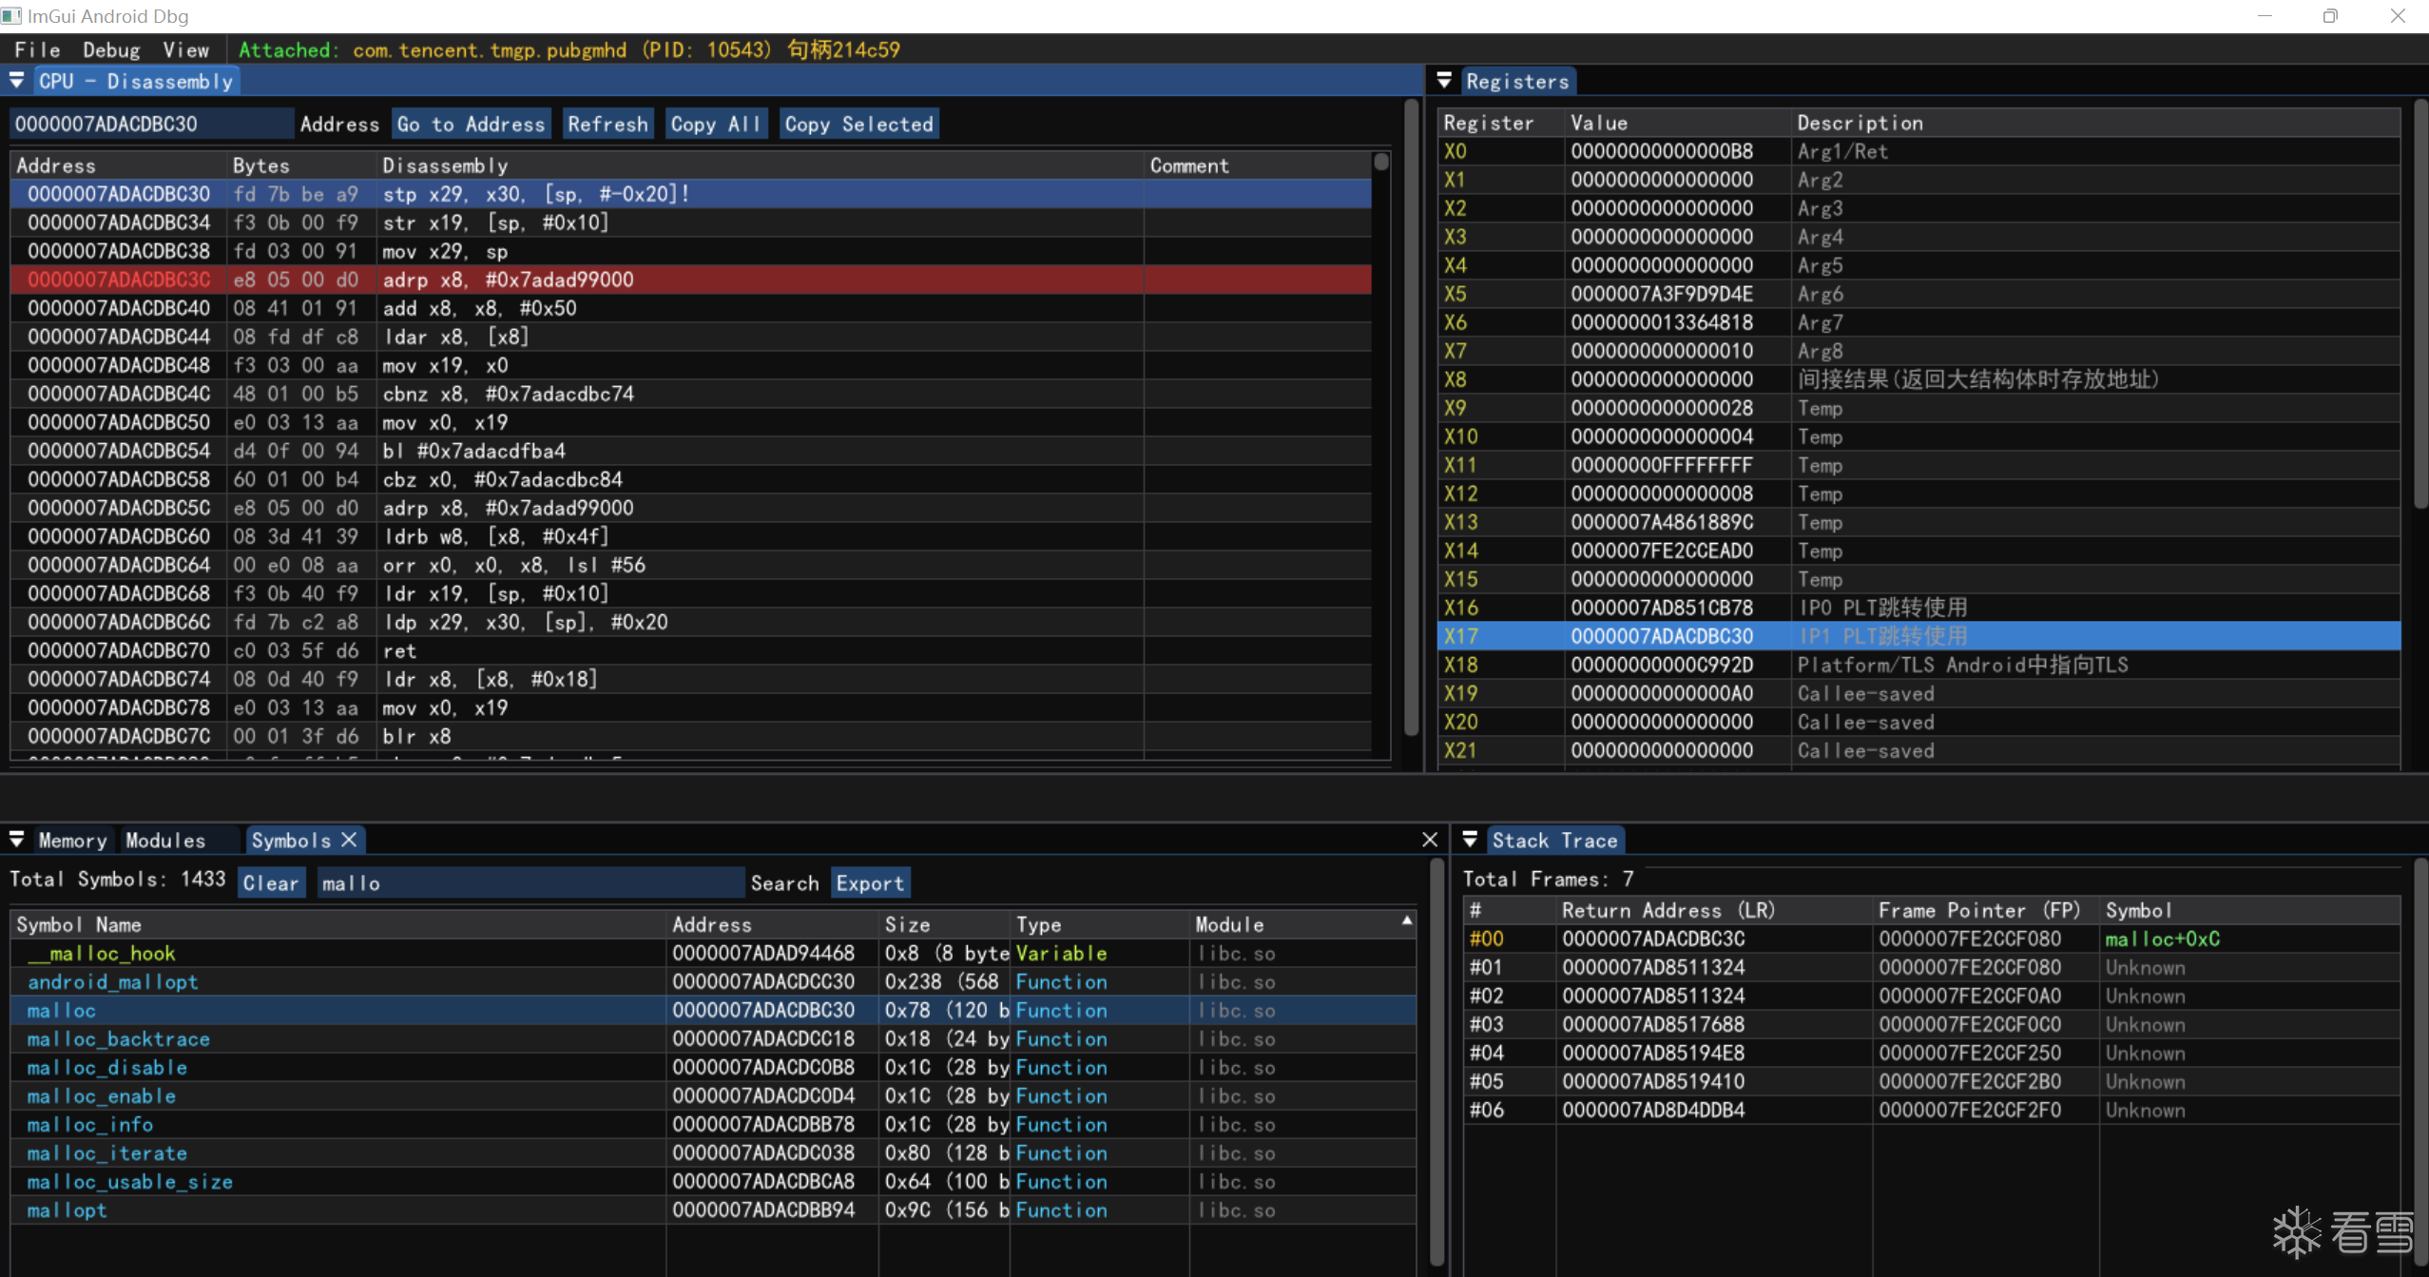Click the Refresh disassembly button

(607, 124)
